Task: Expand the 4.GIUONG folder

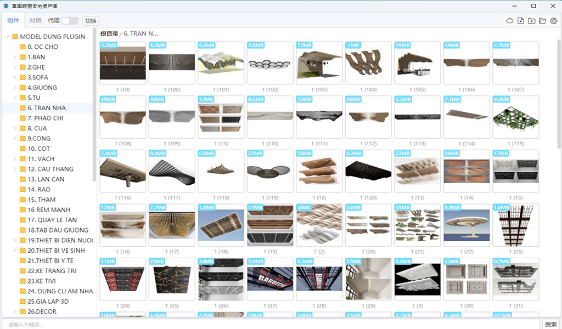Action: 15,87
